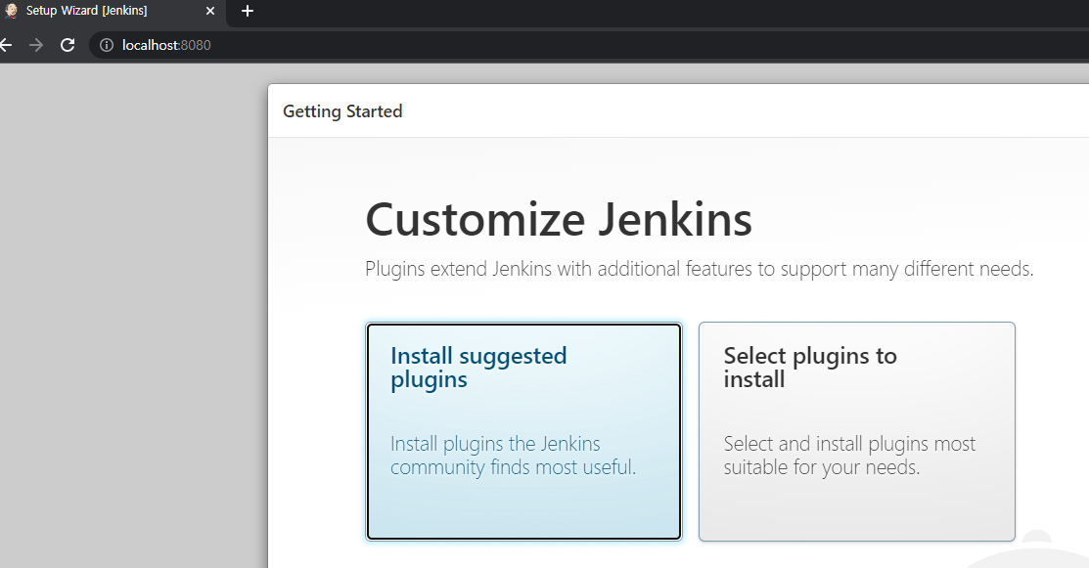Click the browser forward arrow
The width and height of the screenshot is (1089, 568).
tap(36, 45)
